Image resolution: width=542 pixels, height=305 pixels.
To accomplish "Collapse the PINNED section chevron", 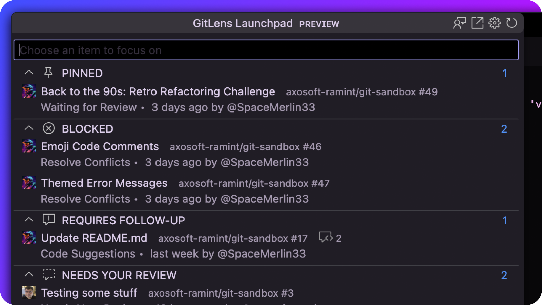I will point(29,73).
